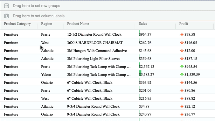Select the 6" Cubicle Wall Clock cell in Prarie row
Image resolution: width=215 pixels, height=121 pixels.
click(90, 90)
